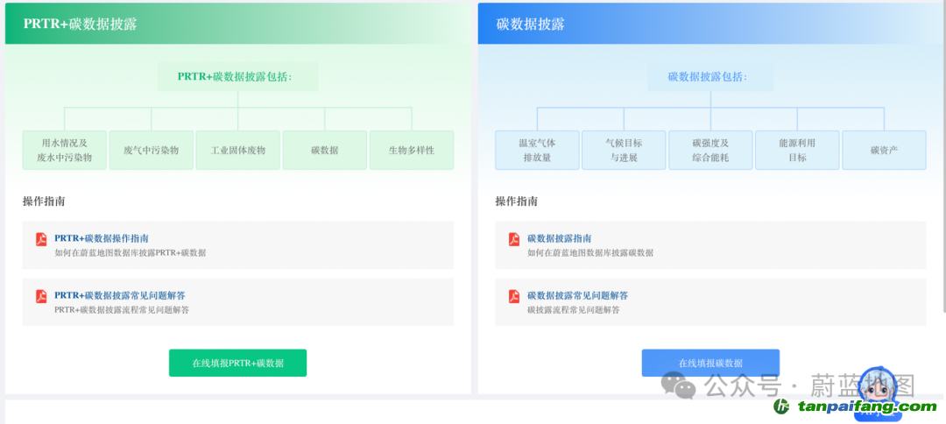Click description 如何在蔚蓝地图数据库披露PRTR+碳数据

(x=131, y=252)
